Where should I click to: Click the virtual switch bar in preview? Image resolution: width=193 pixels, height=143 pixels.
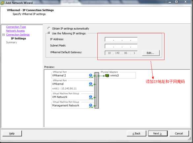97,90
